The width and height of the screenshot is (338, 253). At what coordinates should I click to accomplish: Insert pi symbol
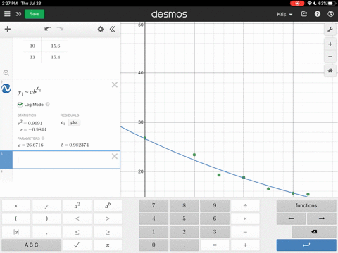108,245
